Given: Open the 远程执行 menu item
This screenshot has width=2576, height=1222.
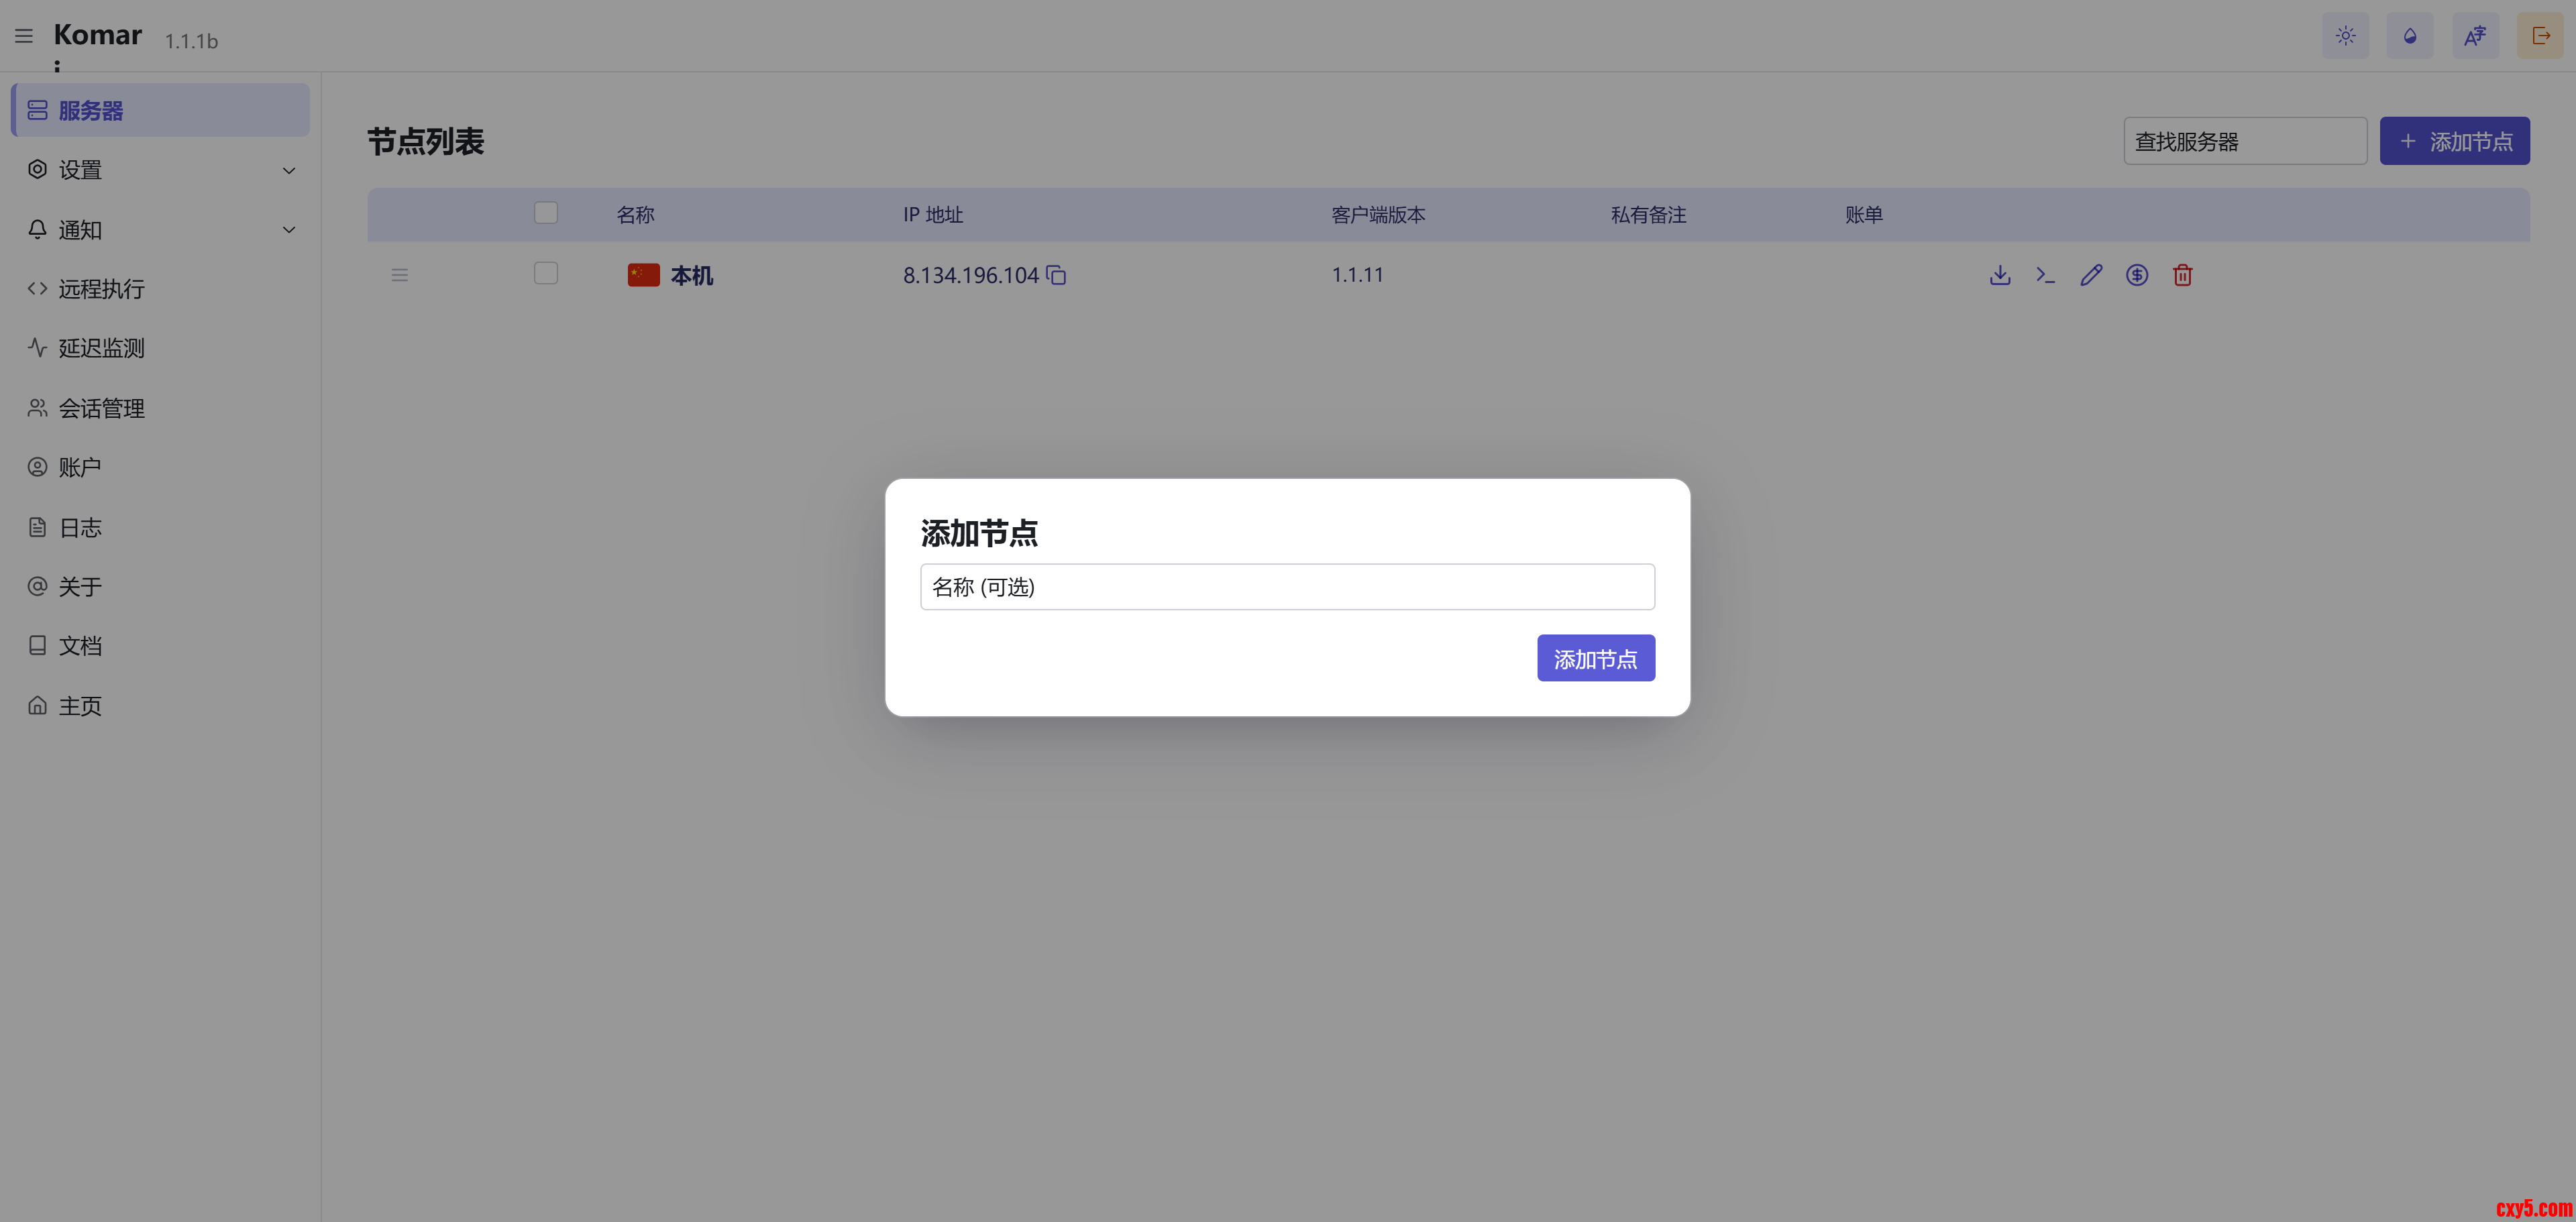Looking at the screenshot, I should coord(101,289).
